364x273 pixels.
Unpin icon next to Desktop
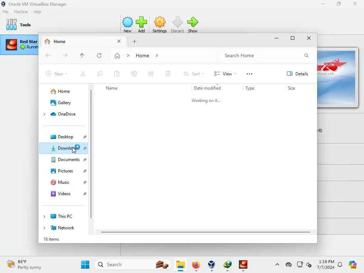(85, 137)
